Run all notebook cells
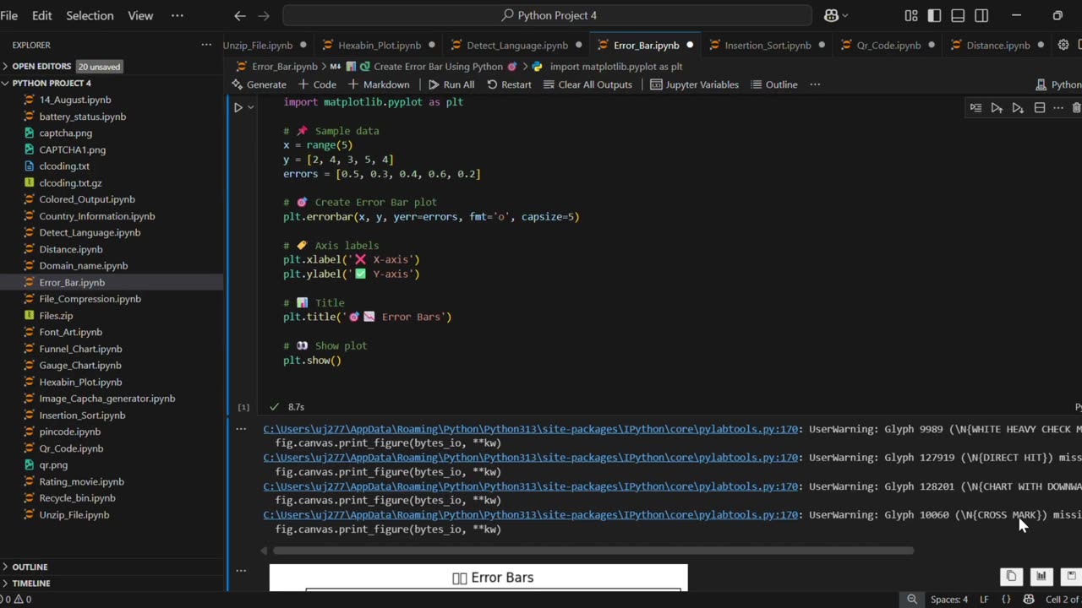Screen dimensions: 1082x608 [451, 84]
